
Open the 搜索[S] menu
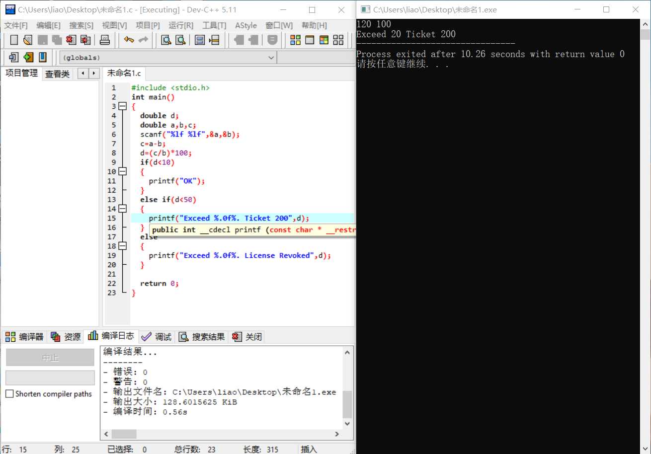point(81,25)
